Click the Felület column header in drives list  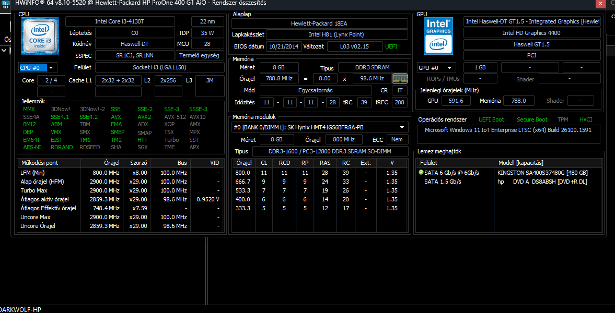428,163
